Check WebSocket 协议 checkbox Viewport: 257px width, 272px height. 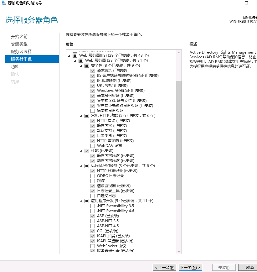pos(93,246)
